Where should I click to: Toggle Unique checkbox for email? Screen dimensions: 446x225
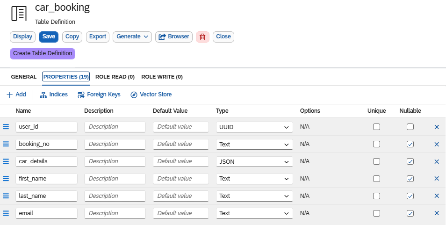(x=377, y=213)
